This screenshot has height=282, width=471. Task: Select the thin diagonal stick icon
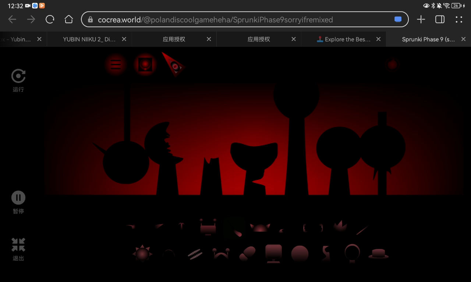click(x=362, y=230)
